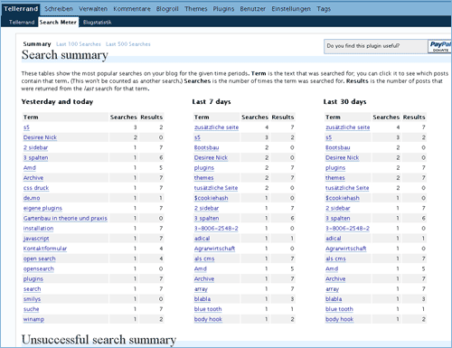The height and width of the screenshot is (348, 452).
Task: Open 'body hook' in Last 7 days table
Action: click(x=208, y=319)
